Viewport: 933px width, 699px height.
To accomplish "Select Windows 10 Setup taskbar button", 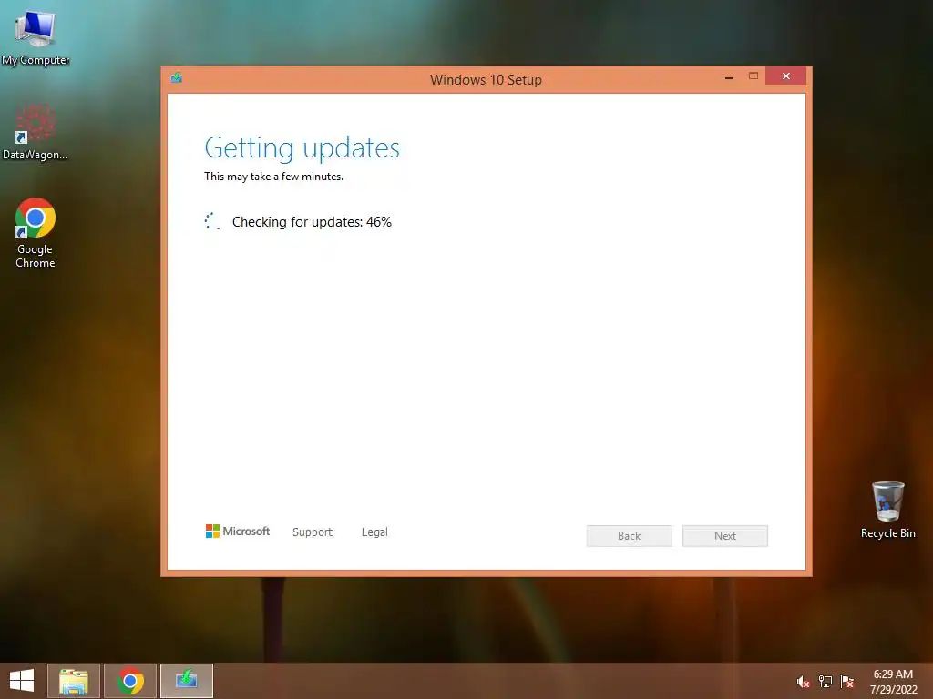I will (187, 681).
